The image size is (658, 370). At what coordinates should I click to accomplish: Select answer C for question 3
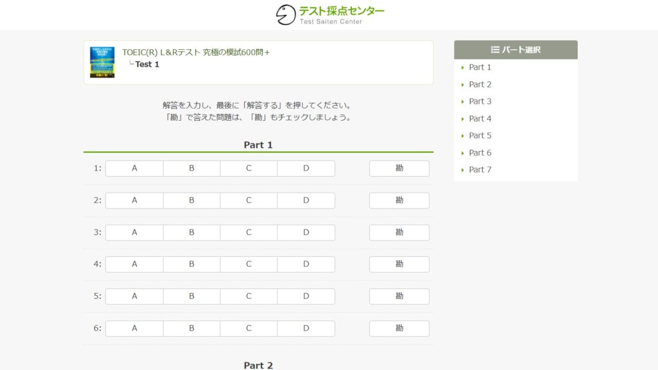point(249,232)
